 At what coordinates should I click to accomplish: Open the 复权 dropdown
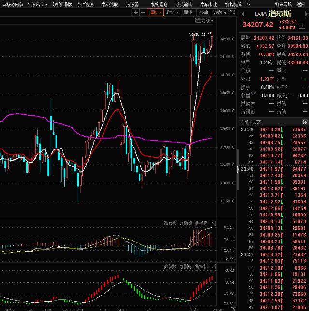pos(155,13)
